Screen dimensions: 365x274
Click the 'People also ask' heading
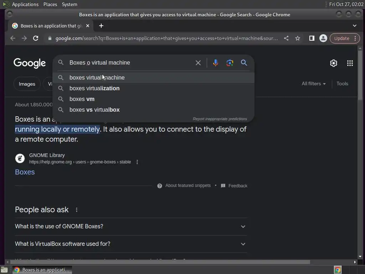(x=42, y=210)
